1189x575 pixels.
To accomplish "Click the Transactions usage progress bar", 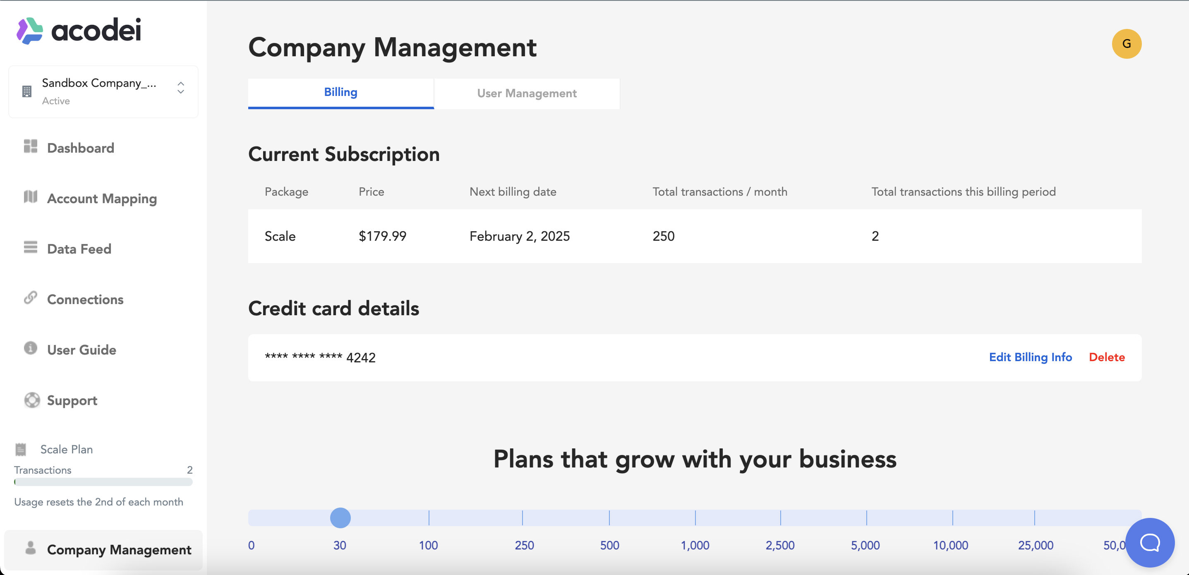I will pyautogui.click(x=103, y=482).
